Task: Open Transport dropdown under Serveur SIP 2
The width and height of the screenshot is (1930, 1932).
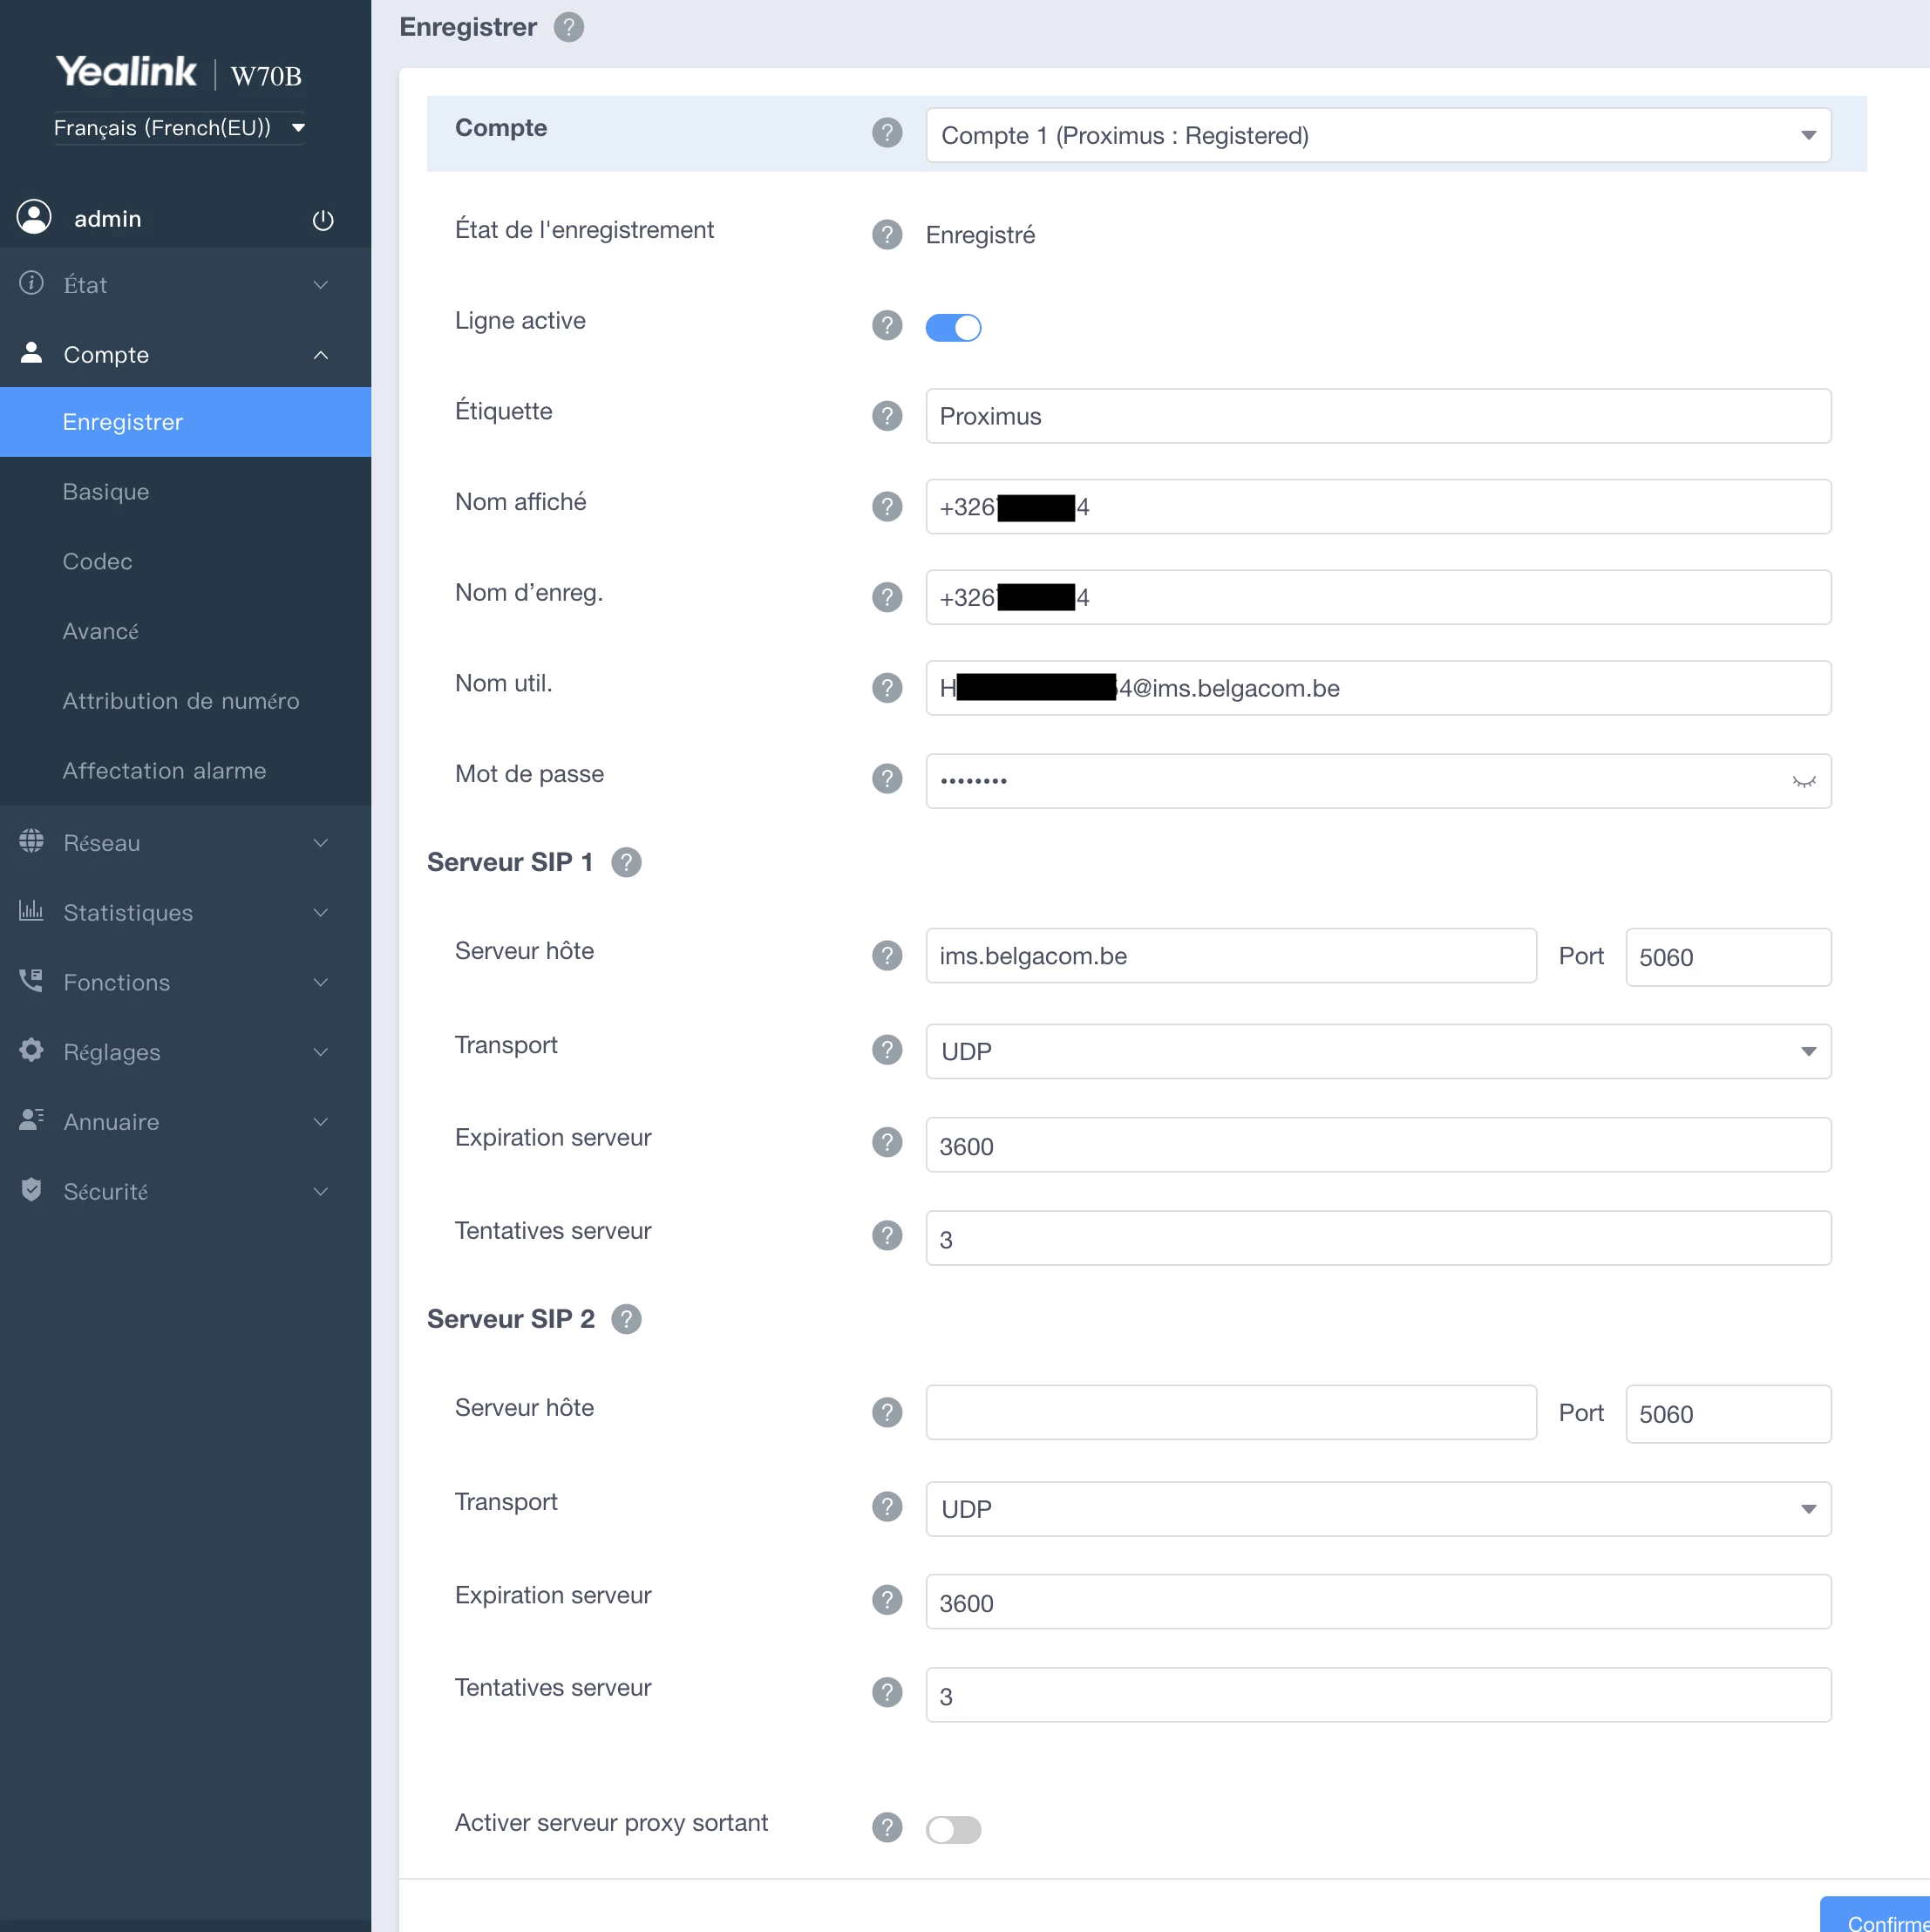Action: (x=1377, y=1508)
